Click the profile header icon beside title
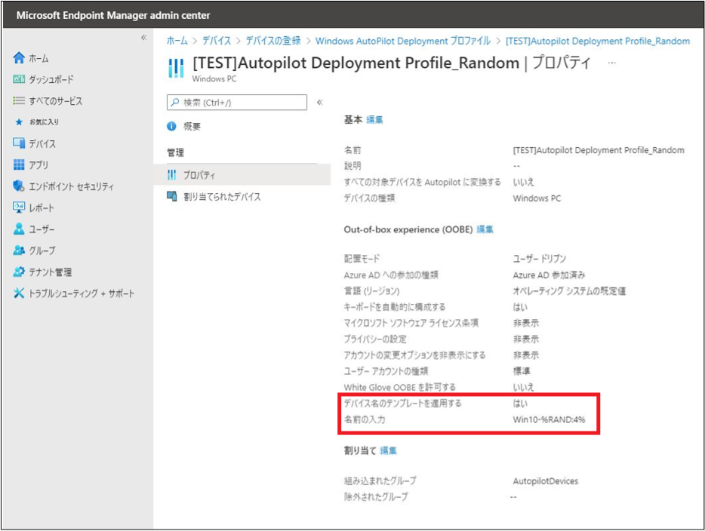The width and height of the screenshot is (705, 531). (176, 69)
